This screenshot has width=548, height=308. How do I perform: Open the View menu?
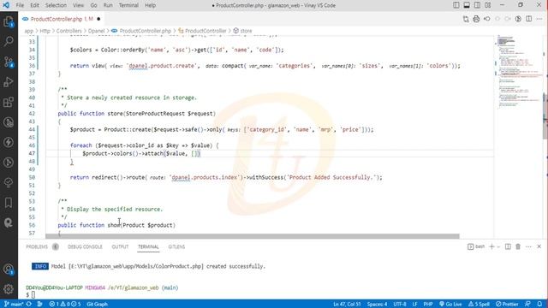pyautogui.click(x=78, y=5)
